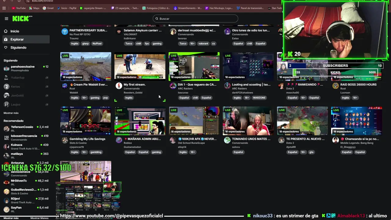The height and width of the screenshot is (220, 391).
Task: Open recommended channel MrStivenTc
Action: point(26,182)
